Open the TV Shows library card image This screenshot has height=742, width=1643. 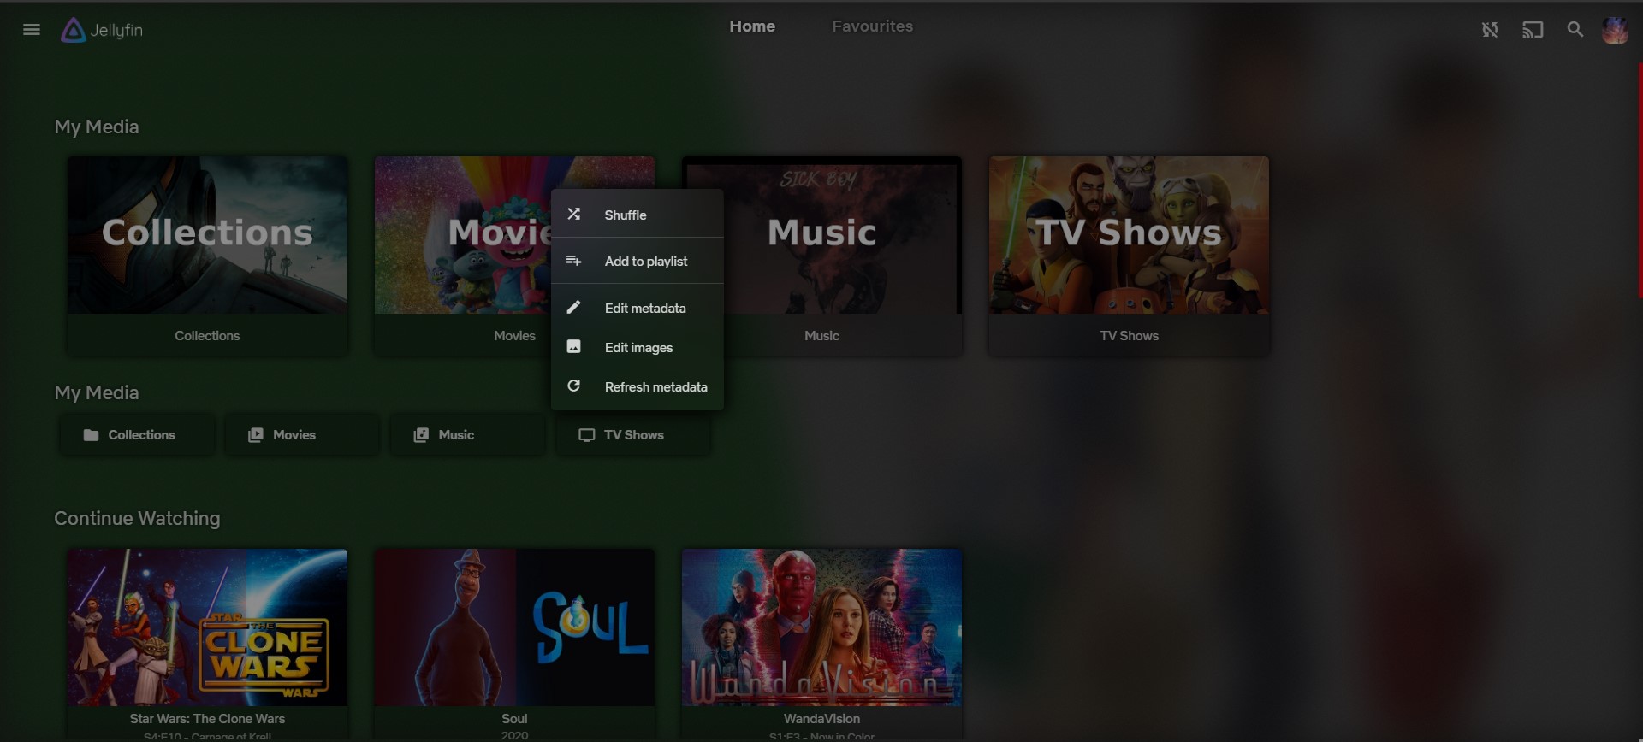tap(1130, 234)
